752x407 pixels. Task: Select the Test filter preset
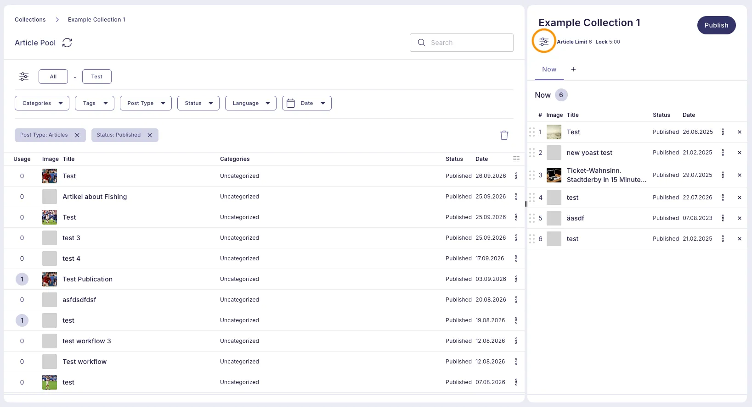point(97,77)
